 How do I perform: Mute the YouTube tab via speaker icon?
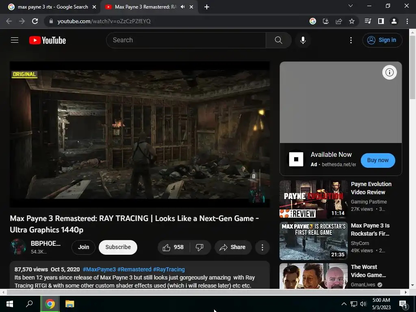(x=182, y=7)
